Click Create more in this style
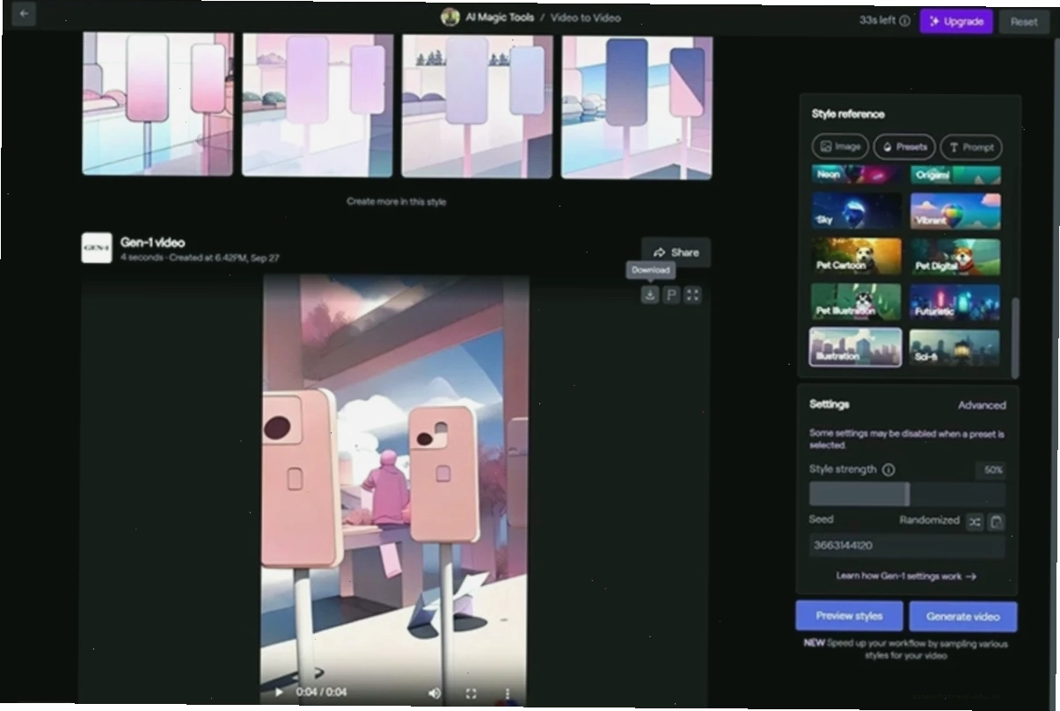Viewport: 1060px width, 711px height. (397, 201)
